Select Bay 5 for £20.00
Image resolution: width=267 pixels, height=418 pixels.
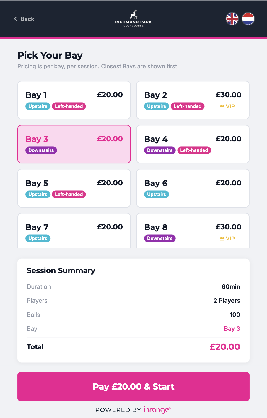(74, 188)
